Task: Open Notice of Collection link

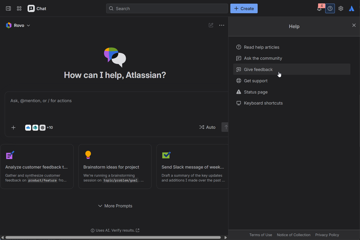Action: 293,235
